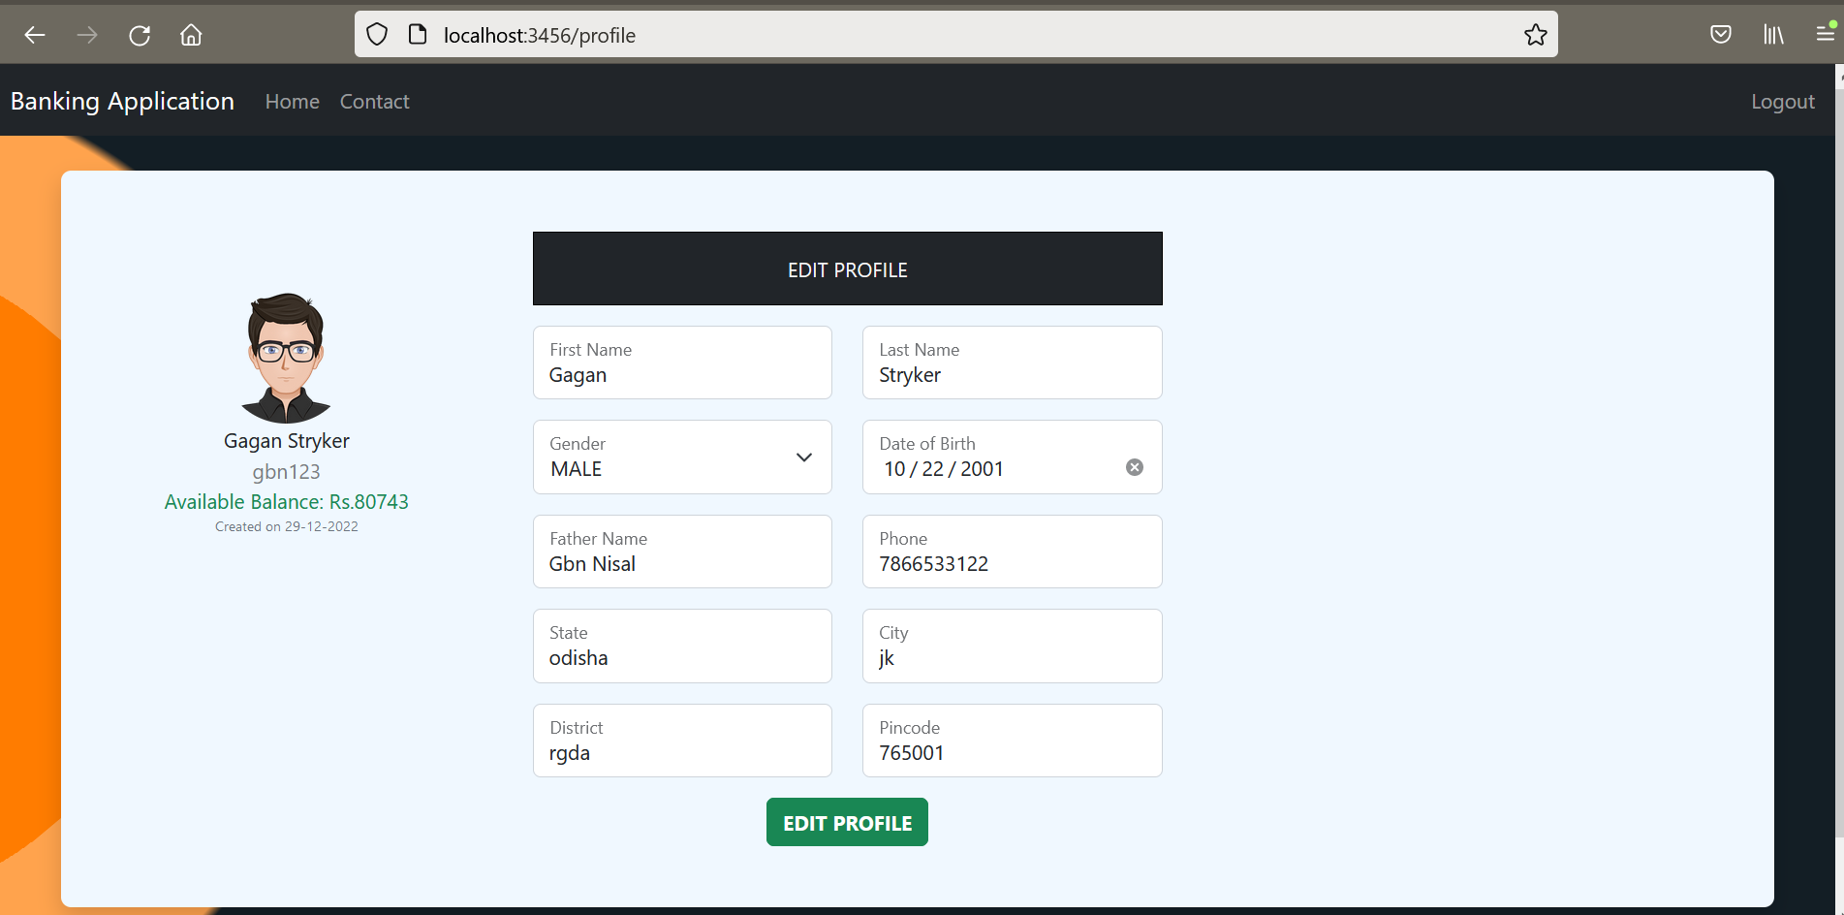Screen dimensions: 1844x915
Task: Click the Banking Application title link
Action: [x=121, y=101]
